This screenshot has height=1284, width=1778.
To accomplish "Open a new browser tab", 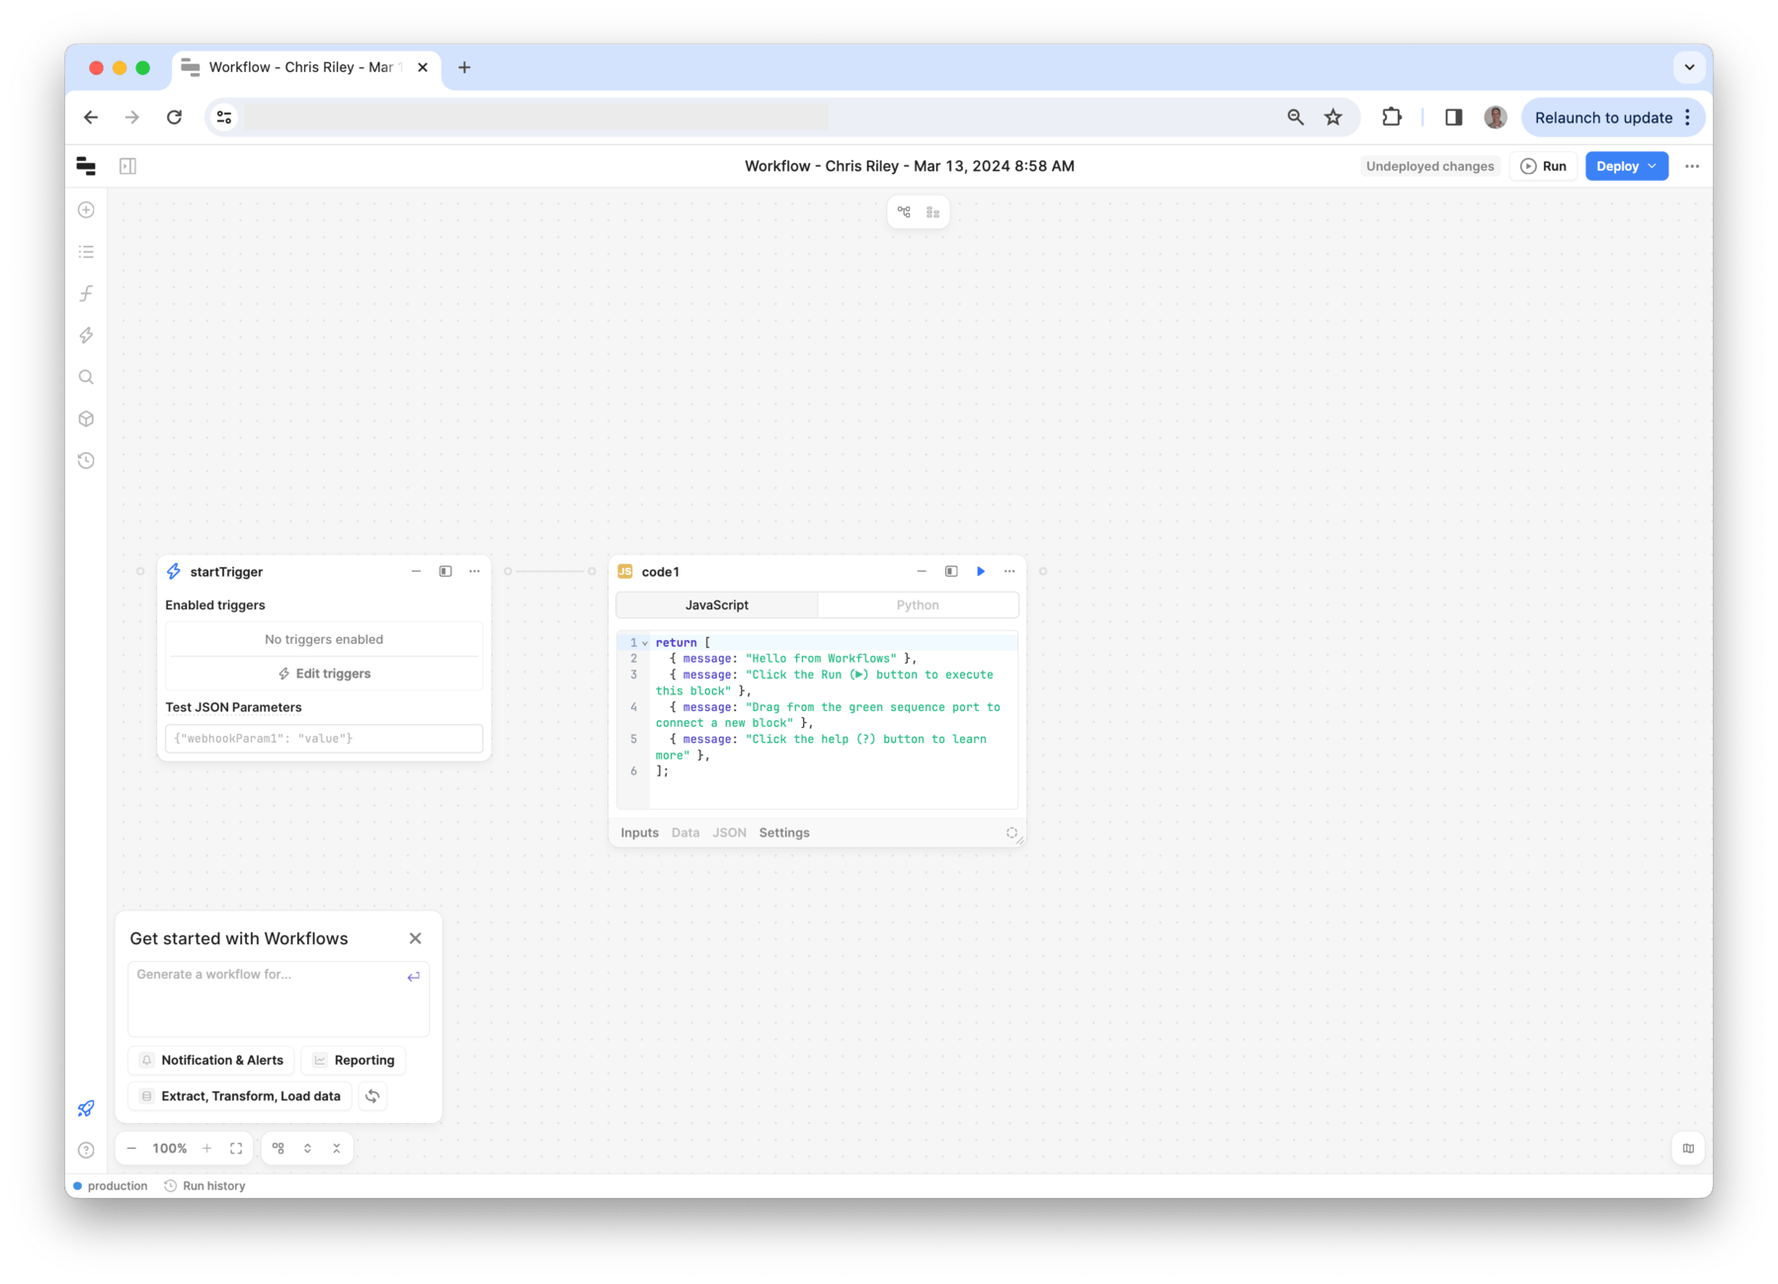I will (x=464, y=67).
